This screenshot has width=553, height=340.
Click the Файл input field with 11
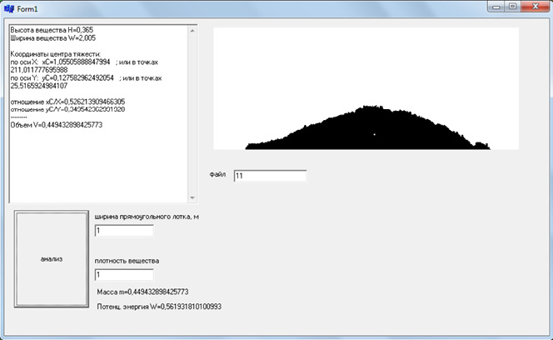pyautogui.click(x=270, y=176)
